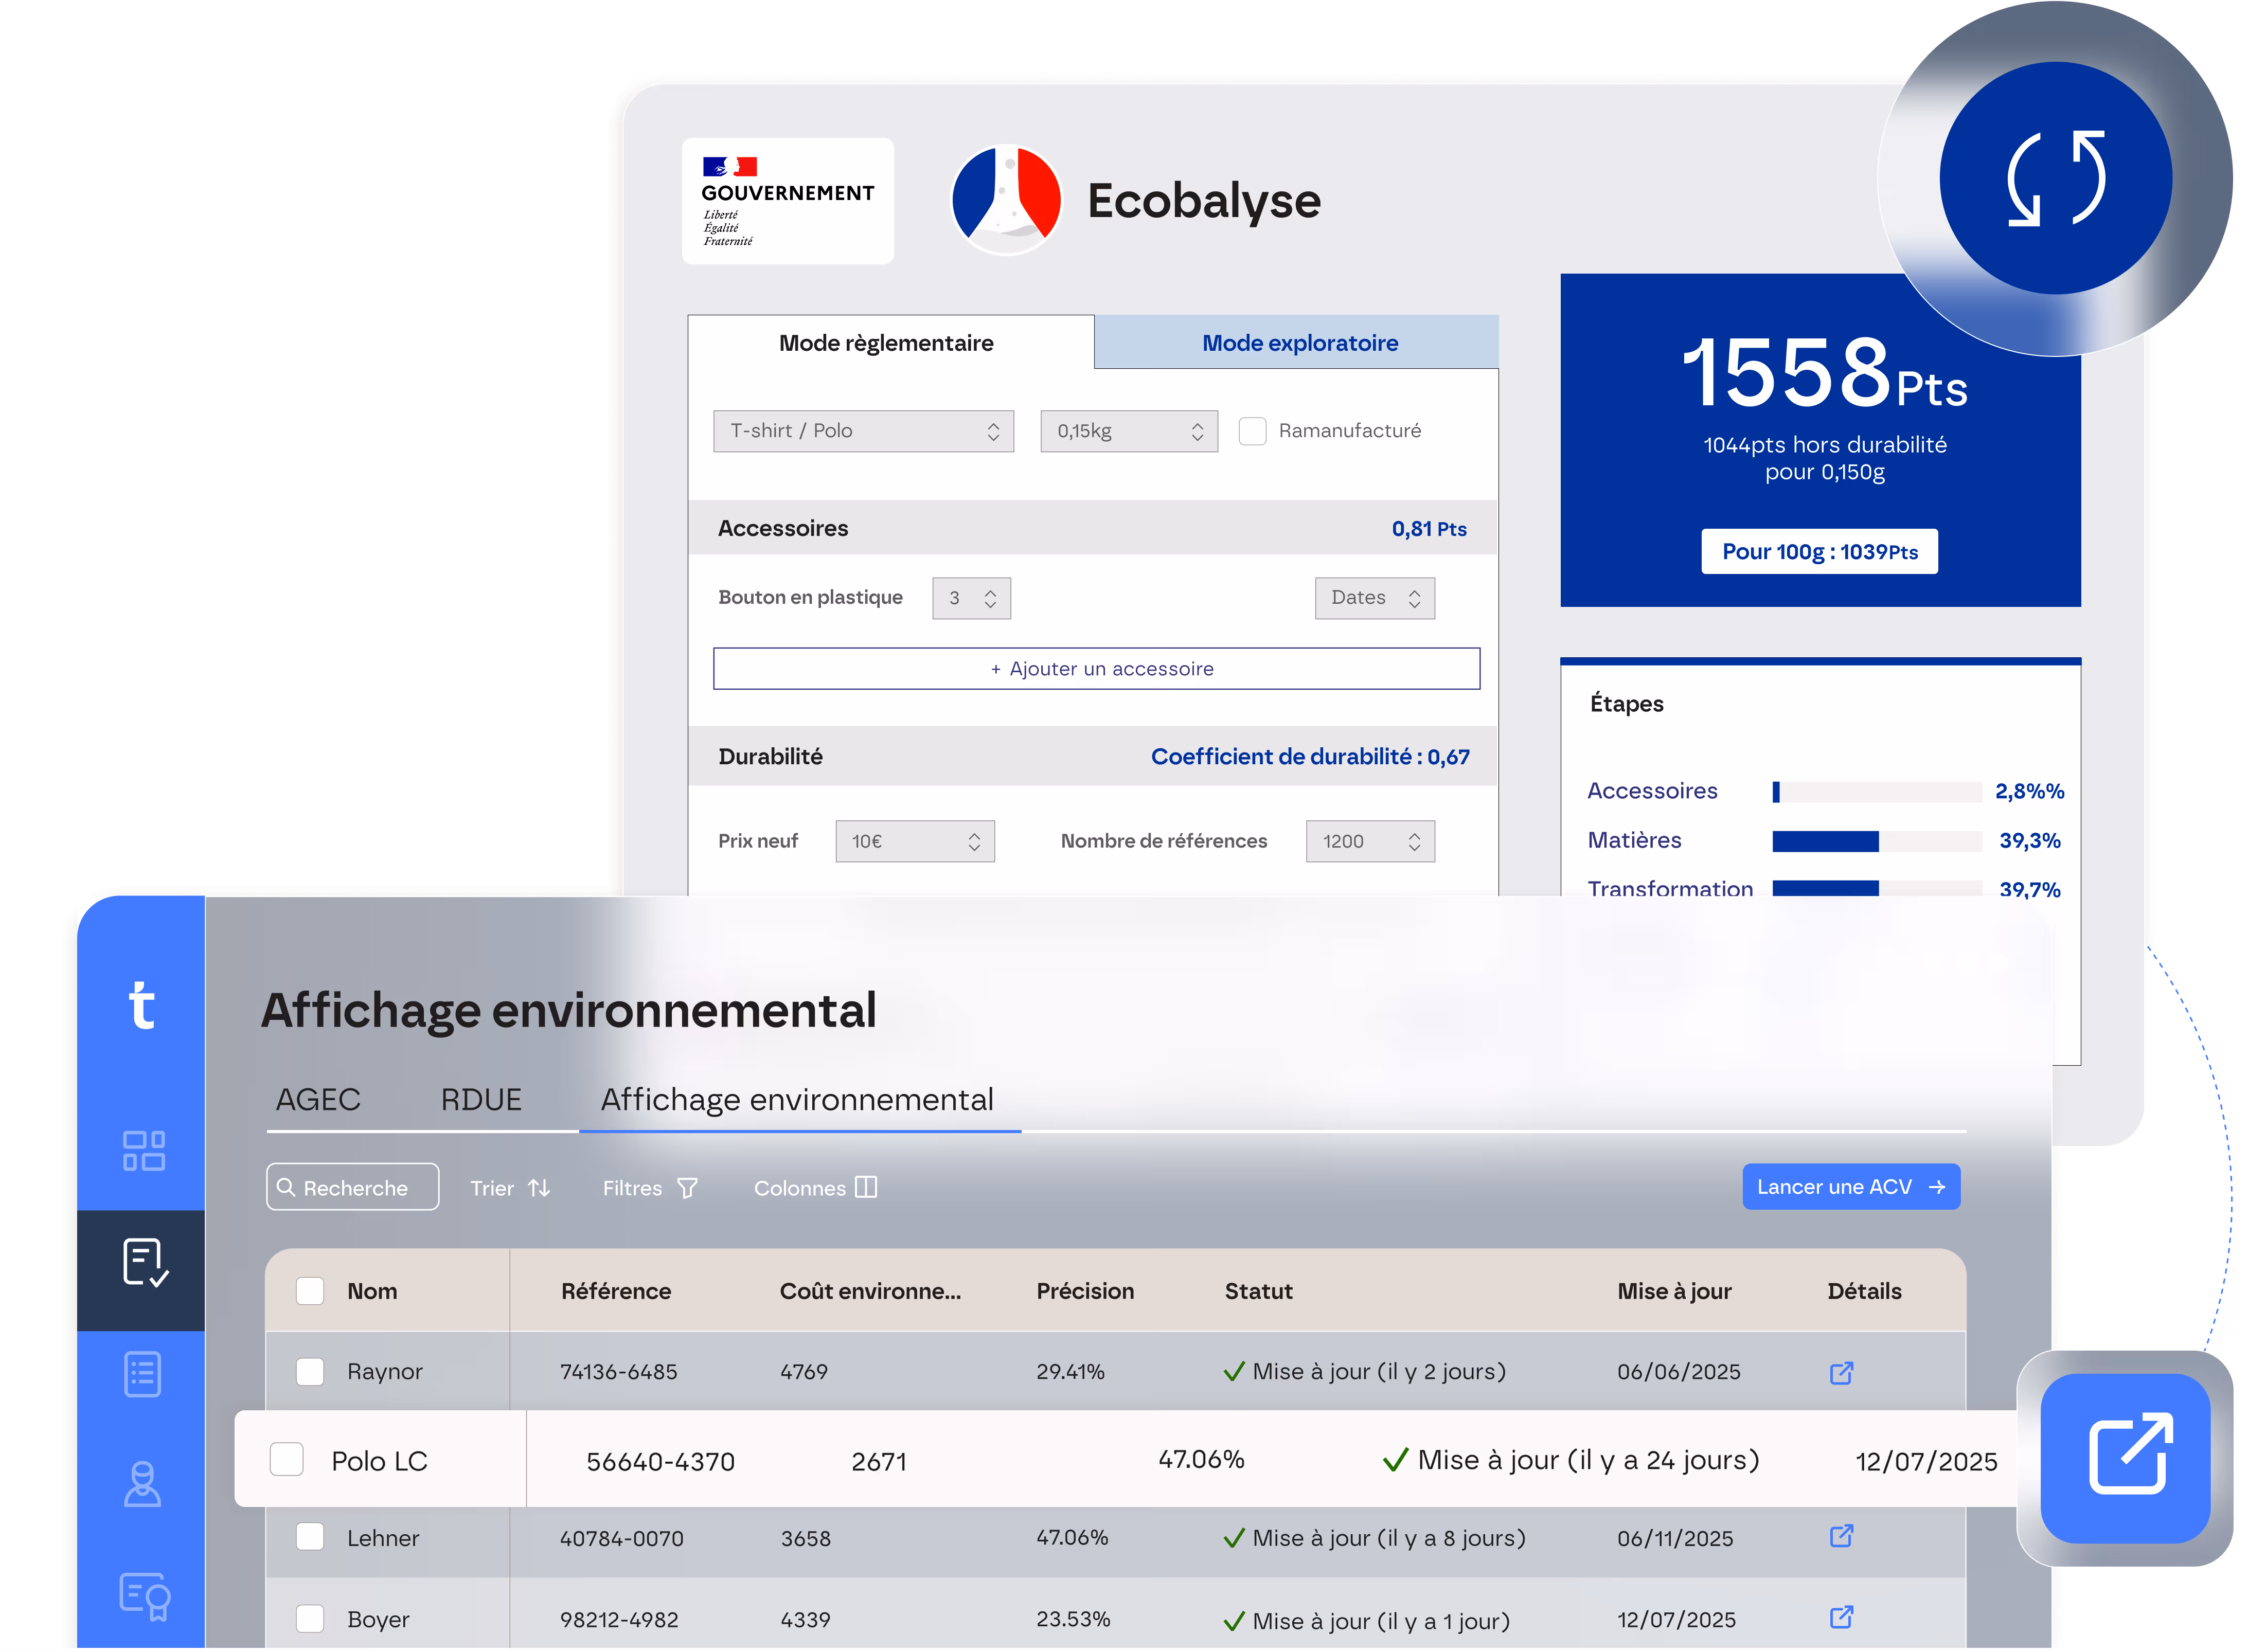Open the list document sidebar icon

pyautogui.click(x=143, y=1374)
